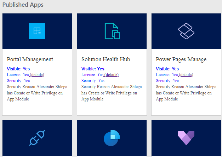Image resolution: width=222 pixels, height=157 pixels.
Task: Click the Published Apps heading
Action: coord(23,5)
